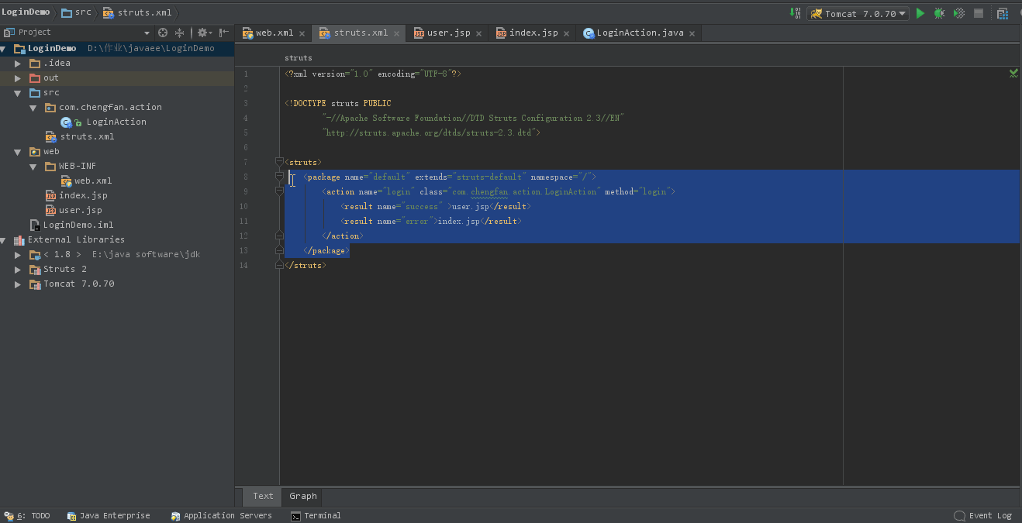The height and width of the screenshot is (523, 1022).
Task: Hide the Project tool window
Action: tap(223, 32)
